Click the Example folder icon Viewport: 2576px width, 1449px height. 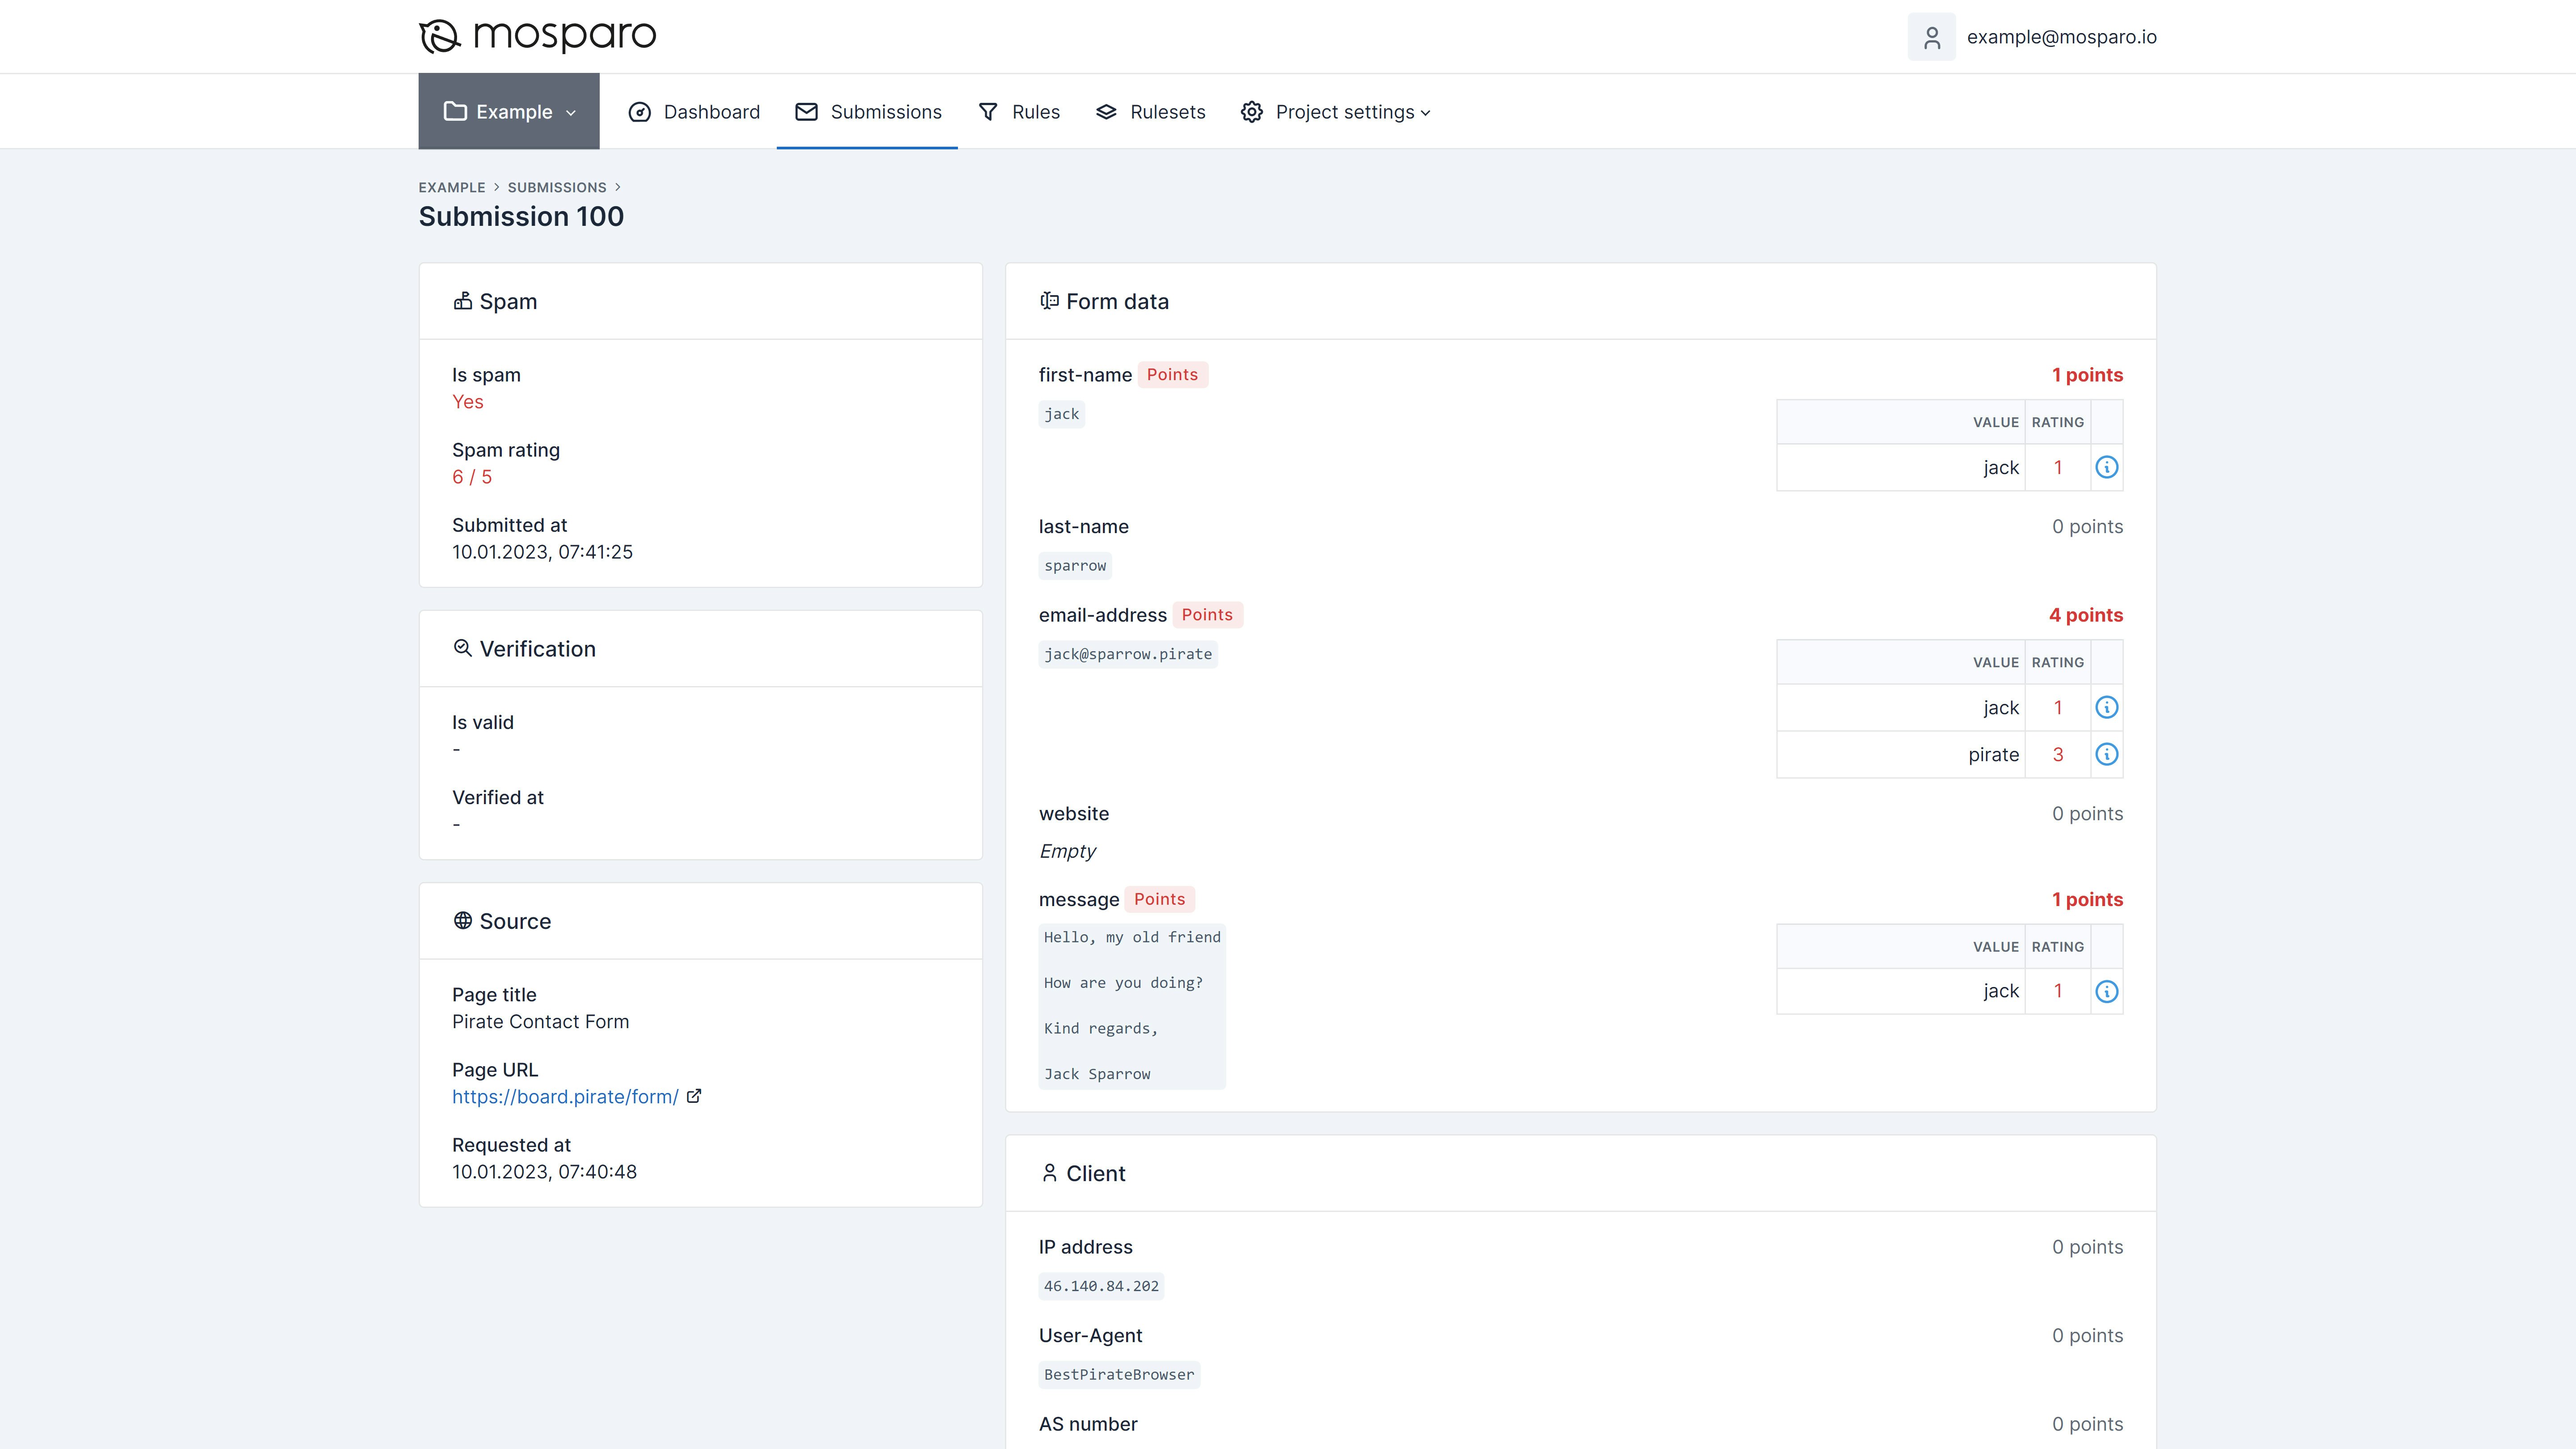click(455, 111)
